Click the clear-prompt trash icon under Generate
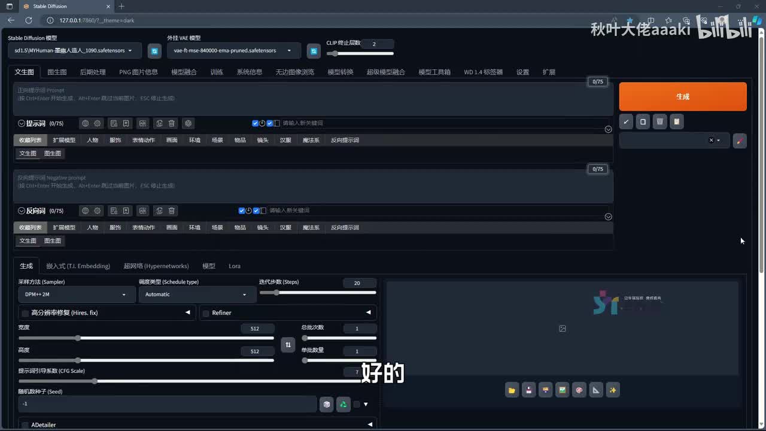Image resolution: width=766 pixels, height=431 pixels. (x=659, y=122)
